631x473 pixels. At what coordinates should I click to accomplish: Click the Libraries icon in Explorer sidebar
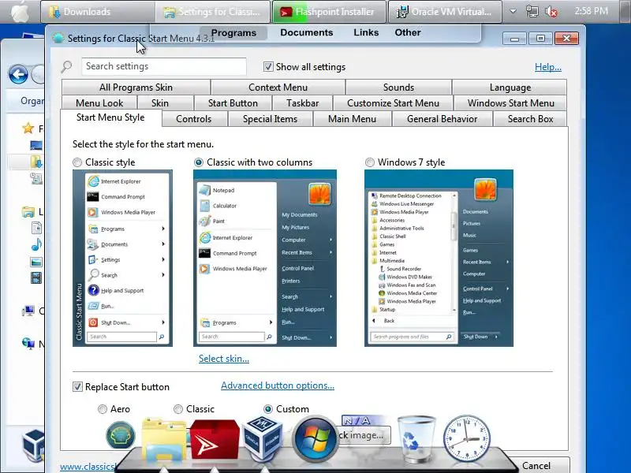tap(28, 211)
